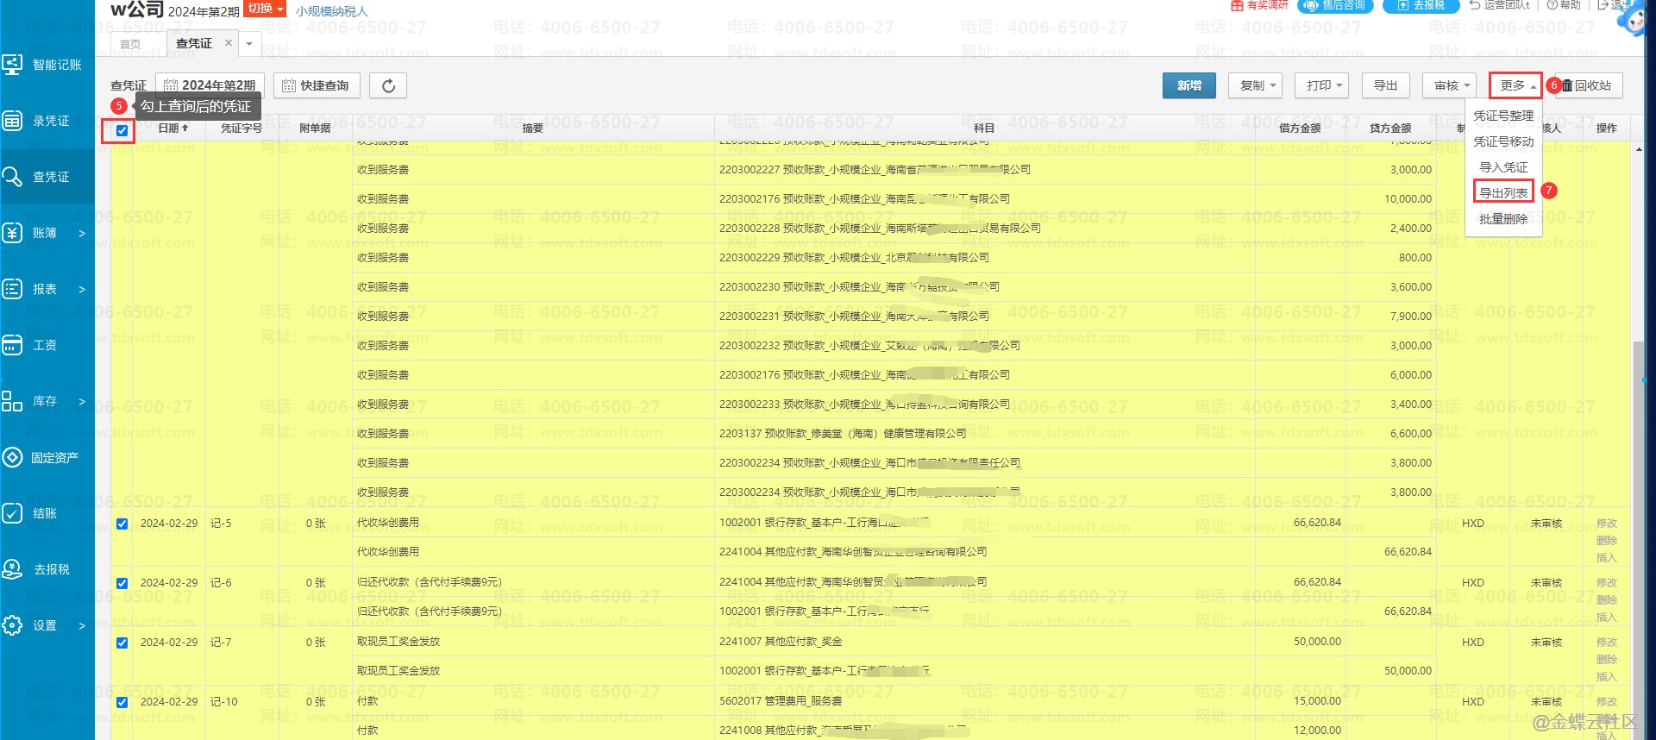The height and width of the screenshot is (740, 1656).
Task: Choose 导入凭证 from the menu
Action: (1503, 167)
